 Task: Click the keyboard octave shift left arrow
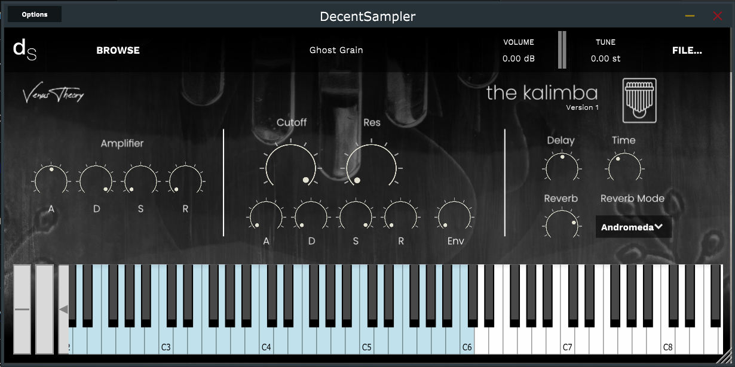coord(64,309)
